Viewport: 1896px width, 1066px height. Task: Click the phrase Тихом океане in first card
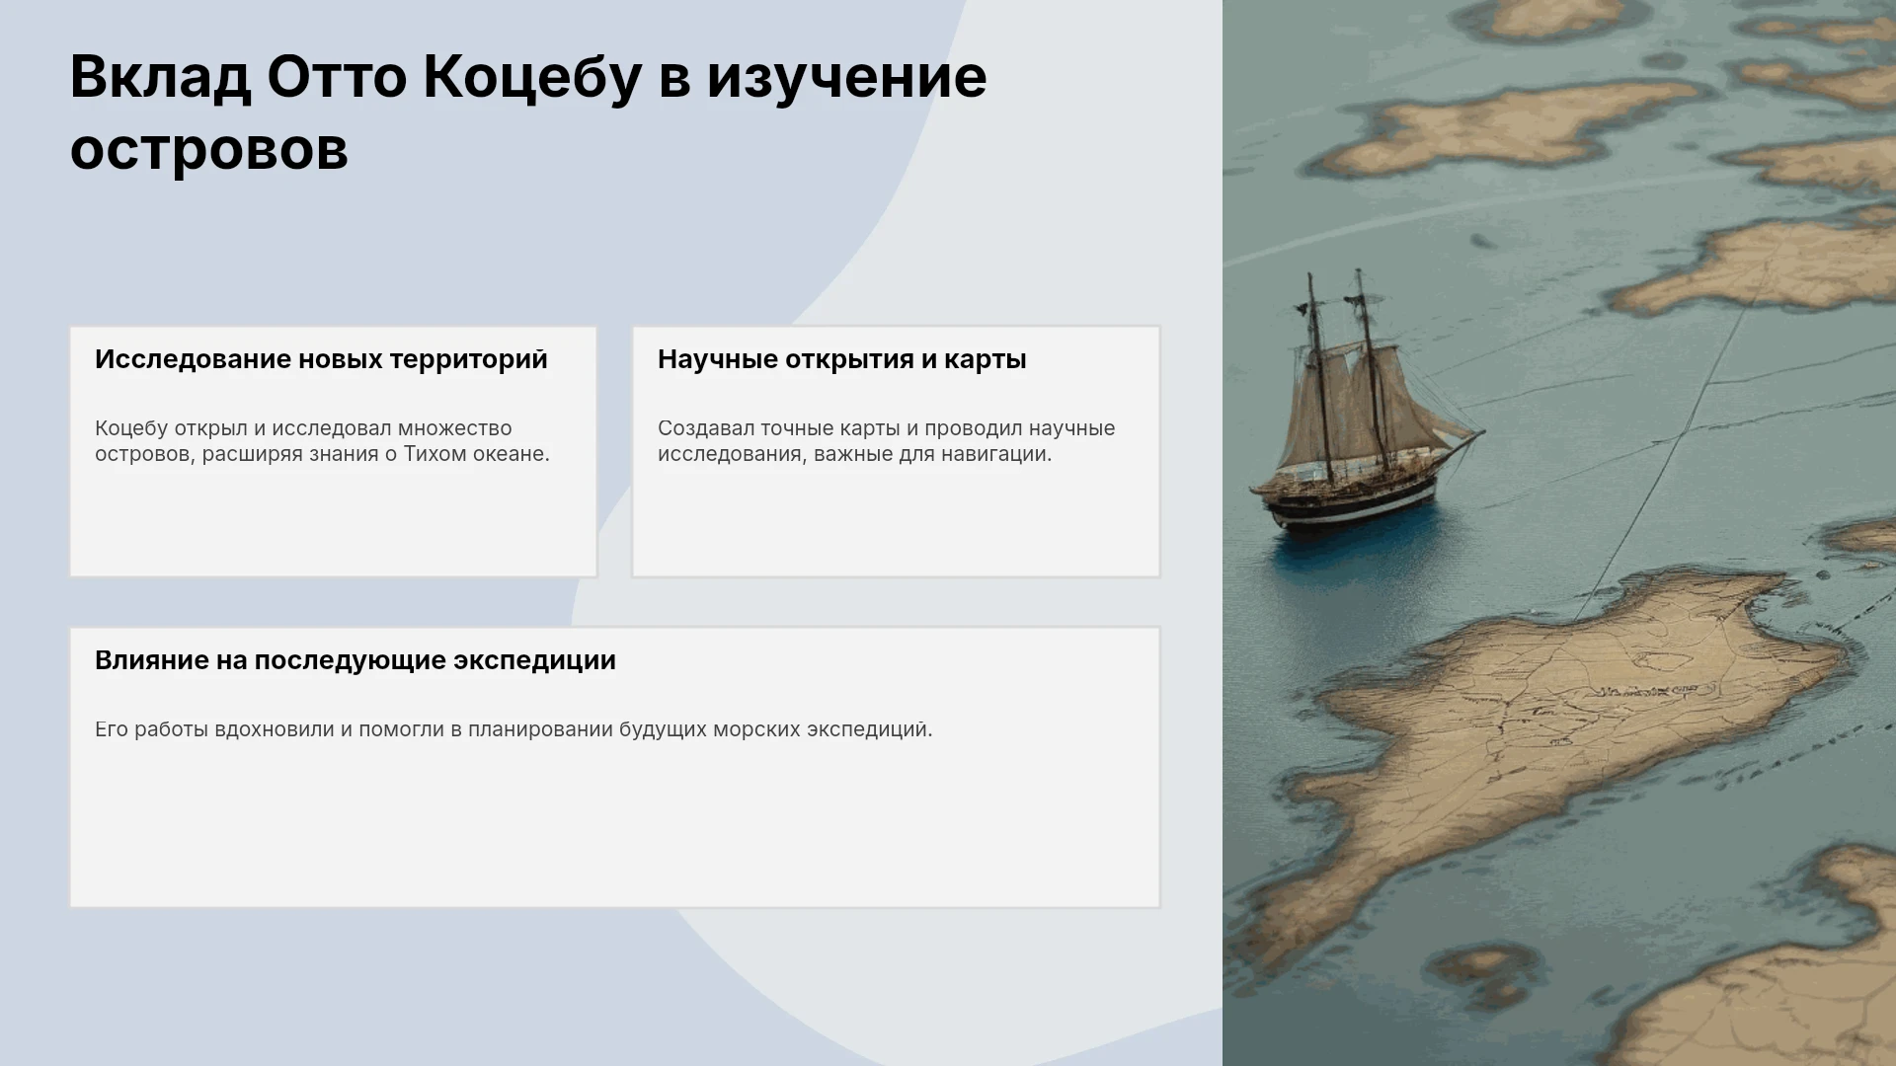tap(476, 454)
